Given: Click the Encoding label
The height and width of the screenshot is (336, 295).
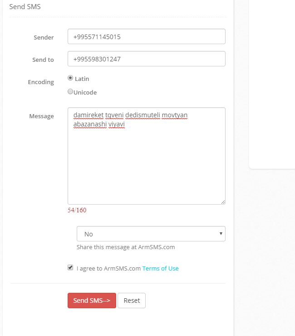Looking at the screenshot, I should [x=41, y=82].
